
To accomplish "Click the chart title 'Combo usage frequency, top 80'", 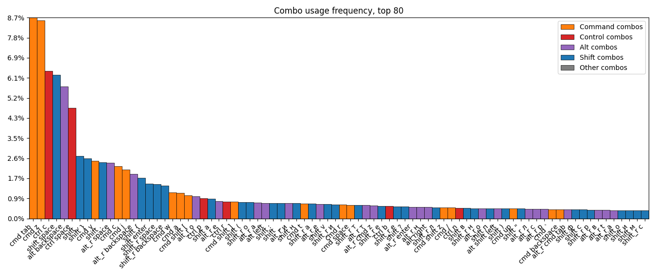I will click(338, 11).
